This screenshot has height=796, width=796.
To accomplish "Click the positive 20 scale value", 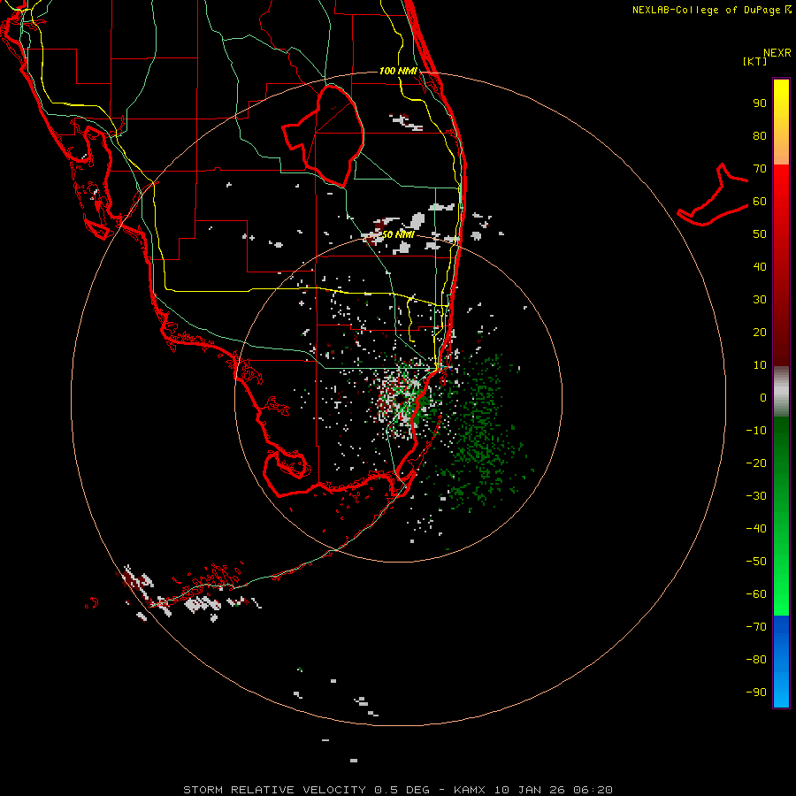I will (760, 332).
